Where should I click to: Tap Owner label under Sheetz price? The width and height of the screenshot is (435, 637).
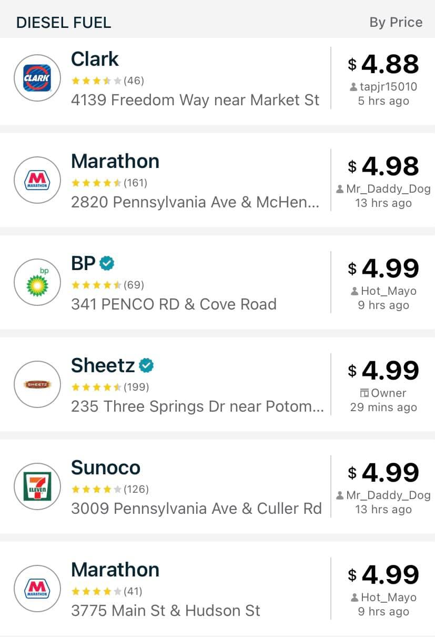pyautogui.click(x=383, y=393)
